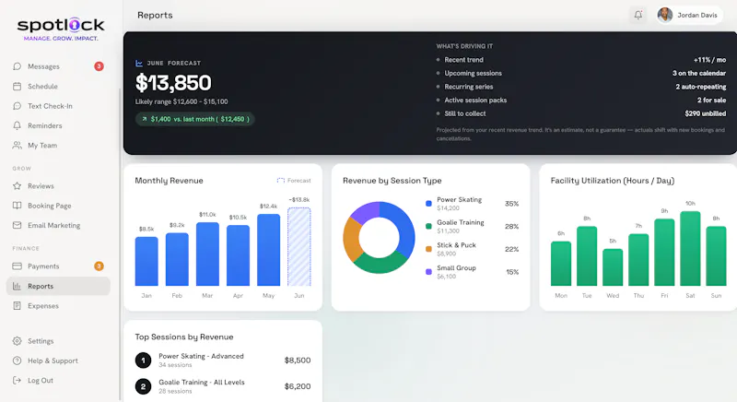Click the 'Active session packs' row
The width and height of the screenshot is (737, 402).
pos(581,100)
